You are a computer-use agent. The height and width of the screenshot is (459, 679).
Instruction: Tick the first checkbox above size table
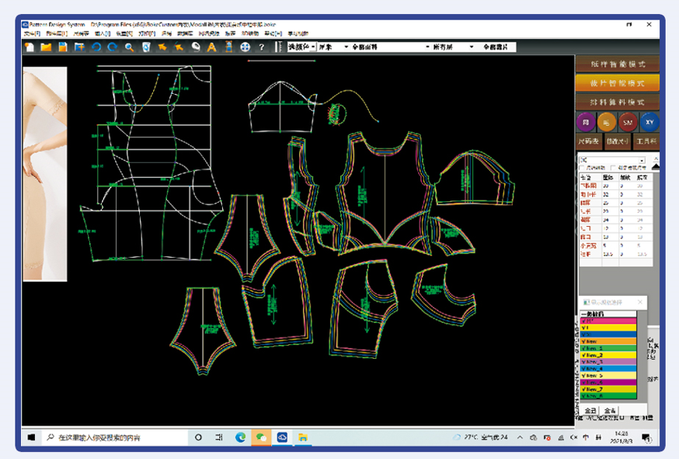(582, 169)
